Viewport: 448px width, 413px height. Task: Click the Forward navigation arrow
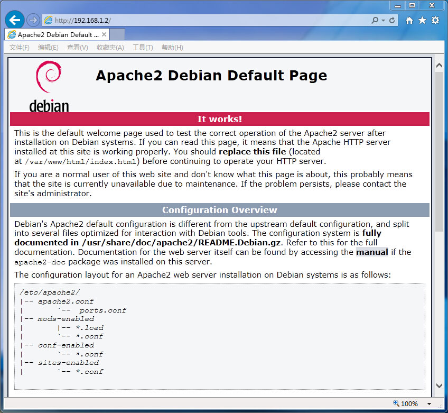click(33, 20)
